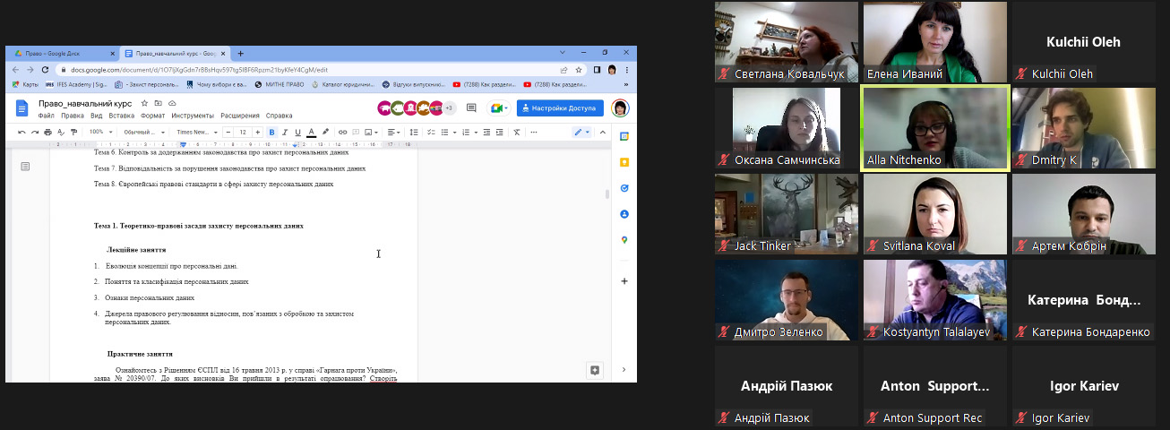Image resolution: width=1170 pixels, height=430 pixels.
Task: Open comment history speech bubble icon
Action: (x=471, y=108)
